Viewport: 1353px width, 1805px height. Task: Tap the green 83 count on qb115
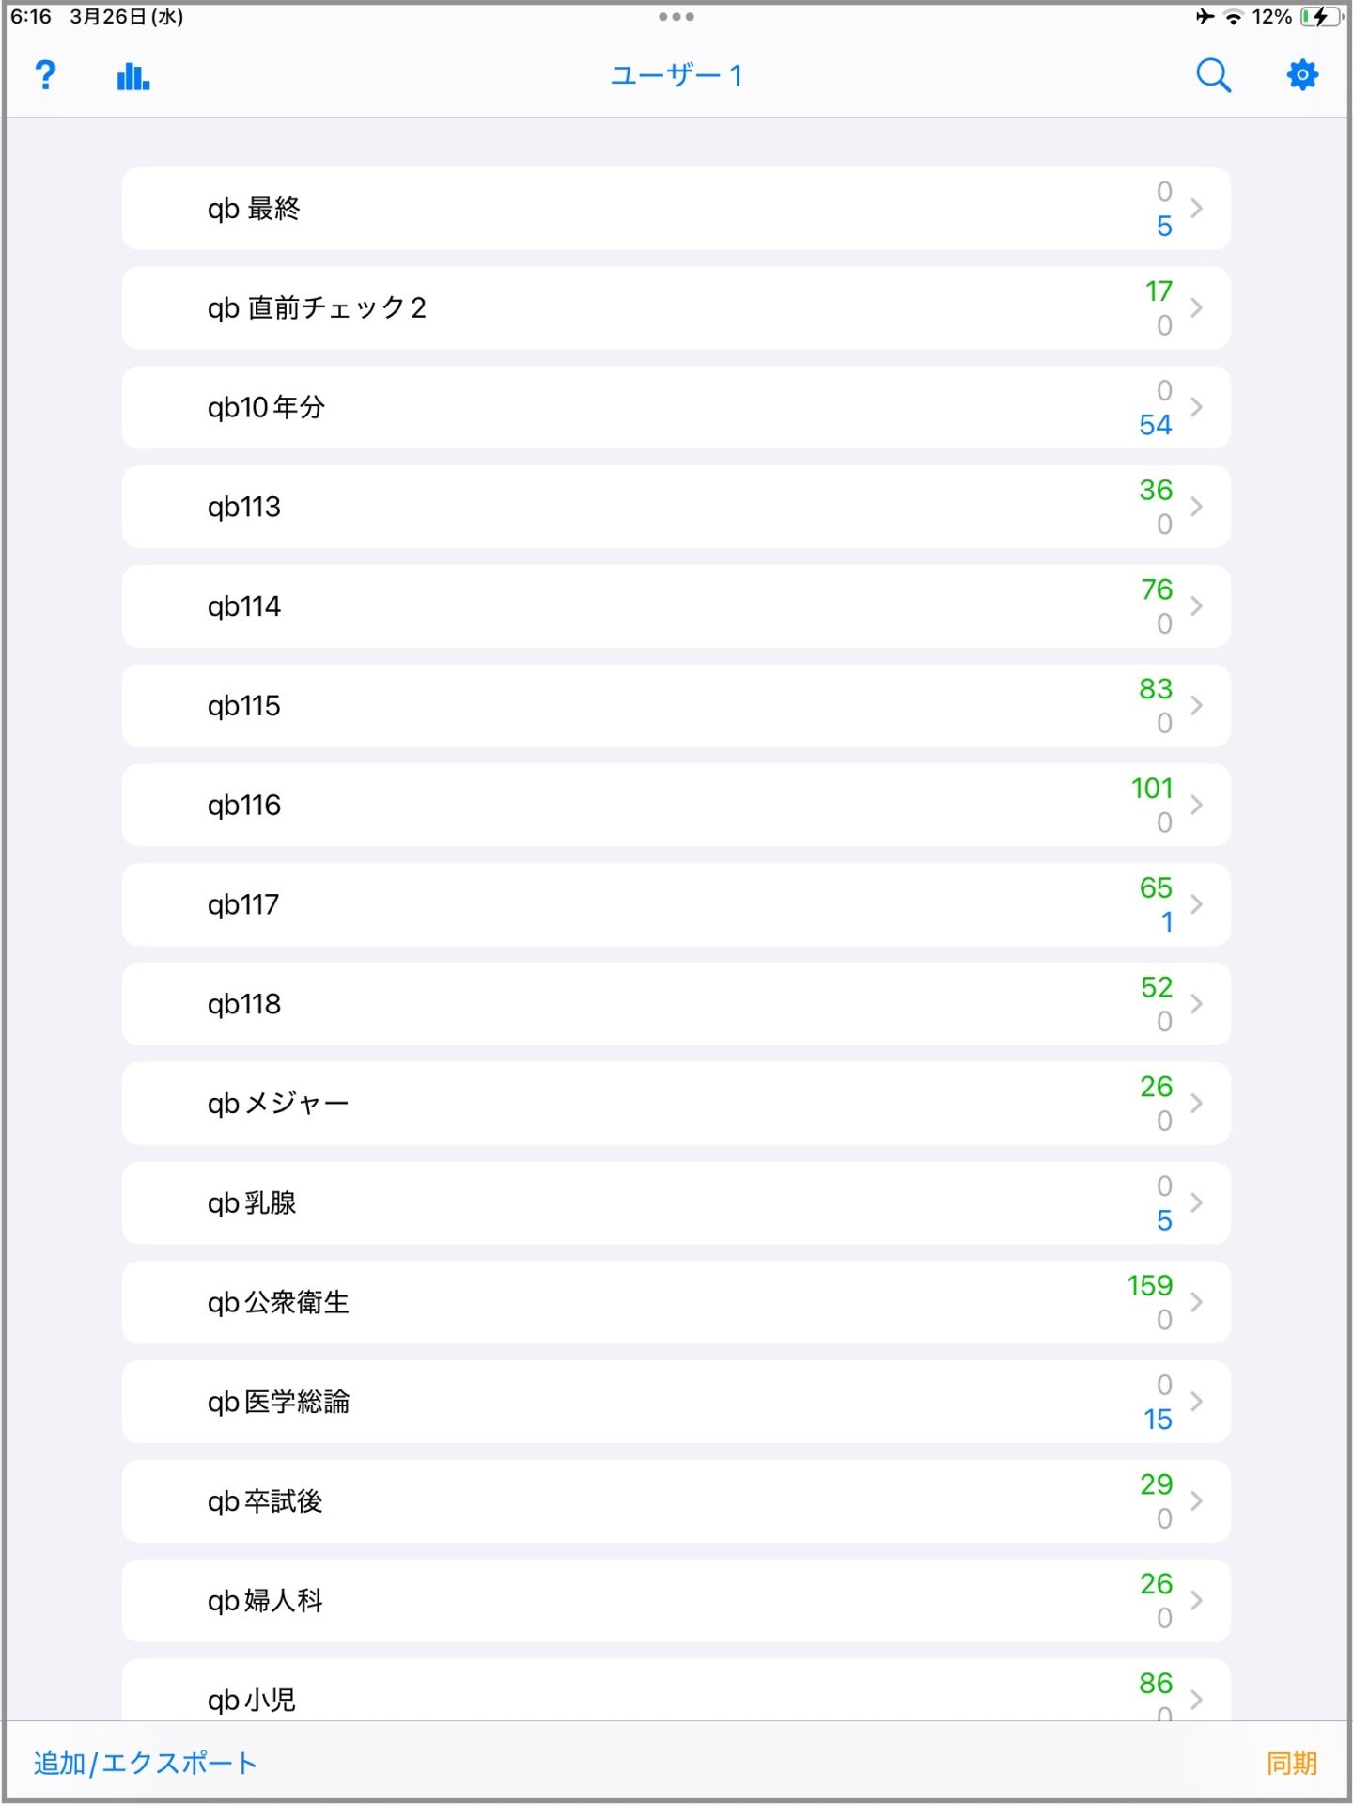point(1156,688)
